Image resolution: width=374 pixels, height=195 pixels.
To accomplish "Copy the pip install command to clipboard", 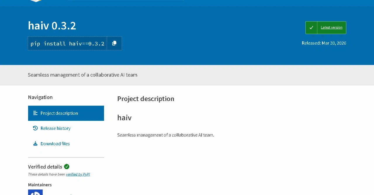I will (114, 43).
